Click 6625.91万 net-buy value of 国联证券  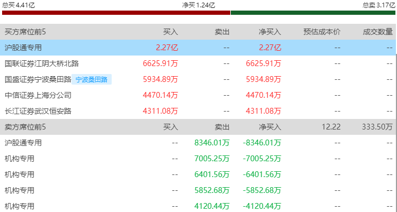tap(264, 63)
